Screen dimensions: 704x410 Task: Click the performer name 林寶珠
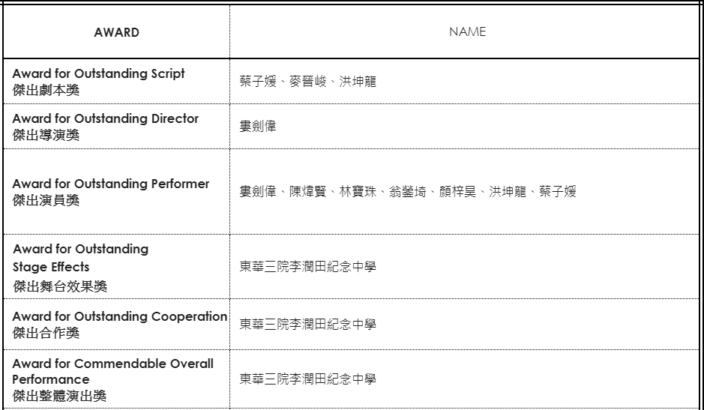(x=358, y=193)
